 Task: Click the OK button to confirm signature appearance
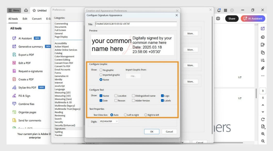pos(152,131)
